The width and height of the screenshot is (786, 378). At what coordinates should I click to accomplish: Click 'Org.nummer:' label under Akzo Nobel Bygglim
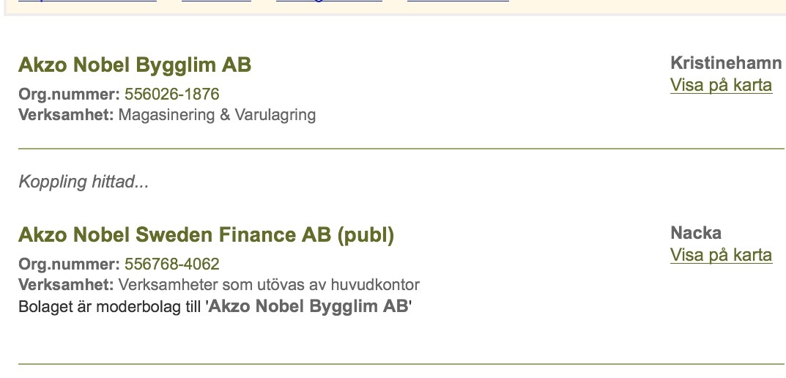(69, 94)
